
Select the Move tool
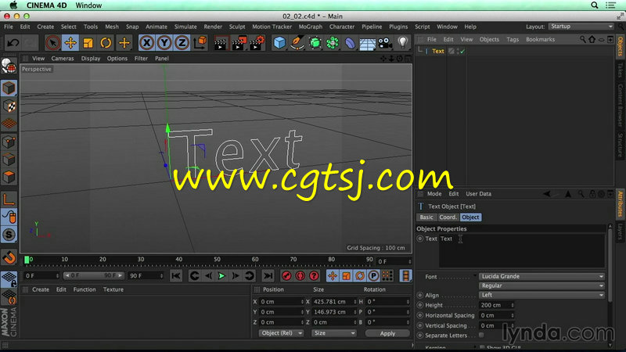pos(70,43)
